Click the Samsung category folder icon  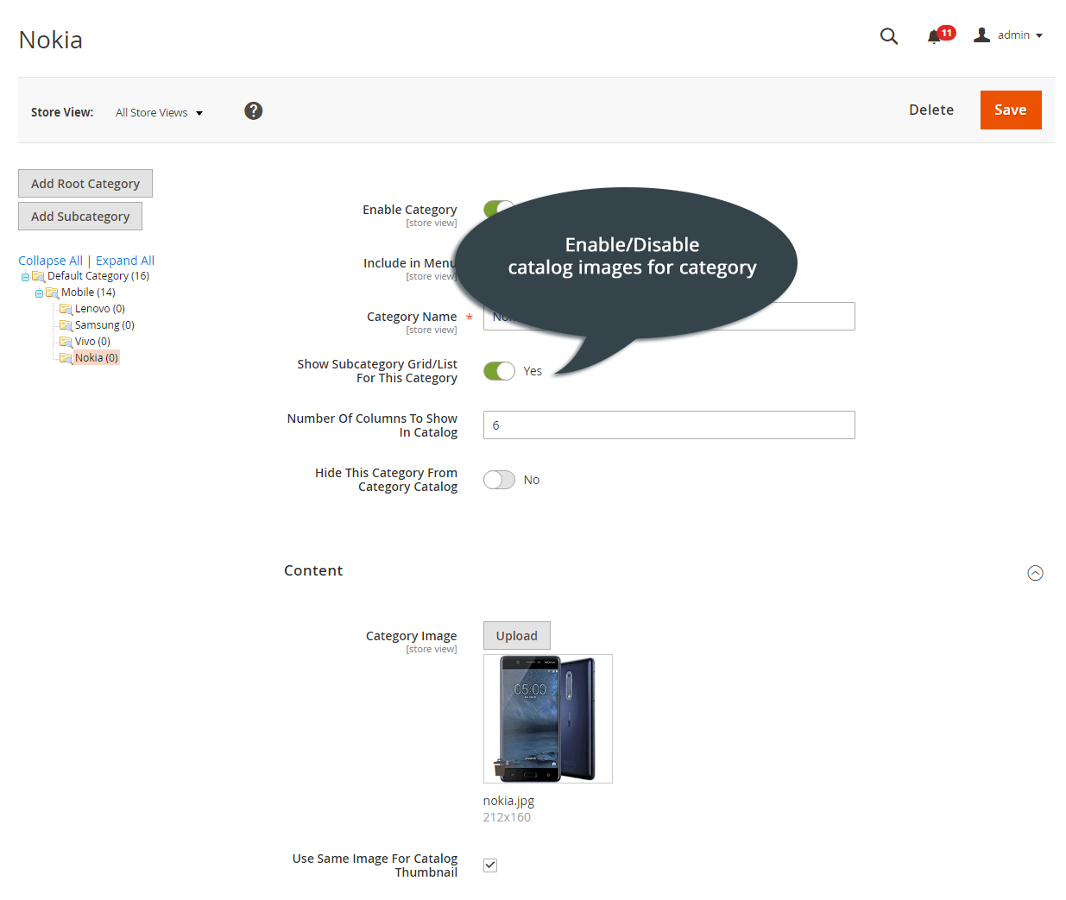click(67, 324)
